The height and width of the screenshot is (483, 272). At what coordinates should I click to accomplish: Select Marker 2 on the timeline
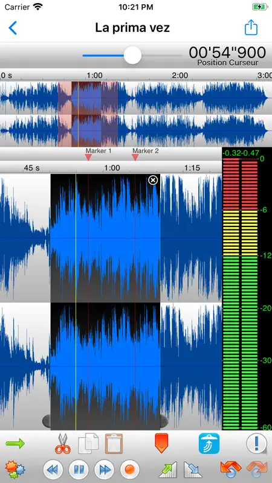click(x=135, y=157)
